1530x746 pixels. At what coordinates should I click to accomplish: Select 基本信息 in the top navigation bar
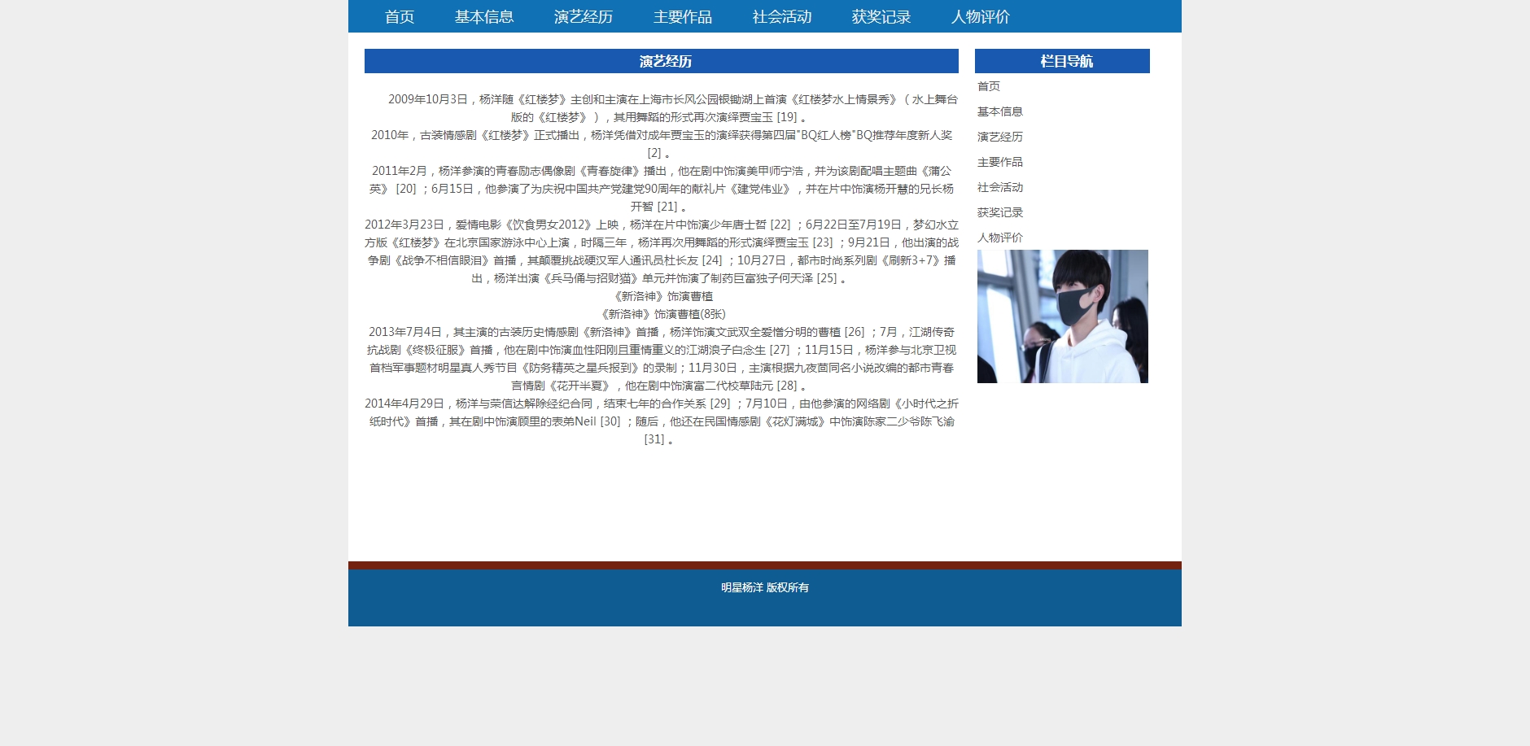pyautogui.click(x=483, y=17)
